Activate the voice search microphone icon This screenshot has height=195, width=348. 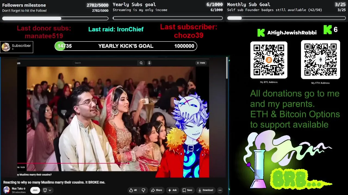(x=149, y=63)
